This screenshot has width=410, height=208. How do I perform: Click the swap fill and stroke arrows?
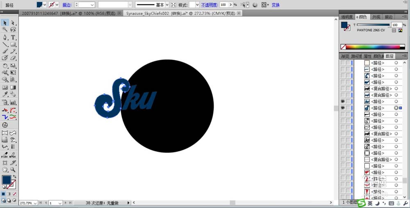[14, 177]
